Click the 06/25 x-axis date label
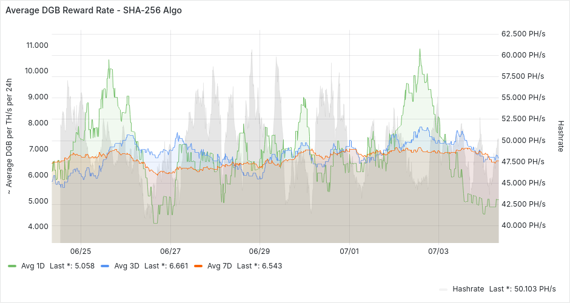 click(x=81, y=251)
